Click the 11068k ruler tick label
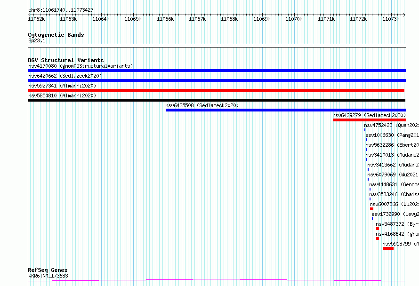This screenshot has height=286, width=419. 229,19
